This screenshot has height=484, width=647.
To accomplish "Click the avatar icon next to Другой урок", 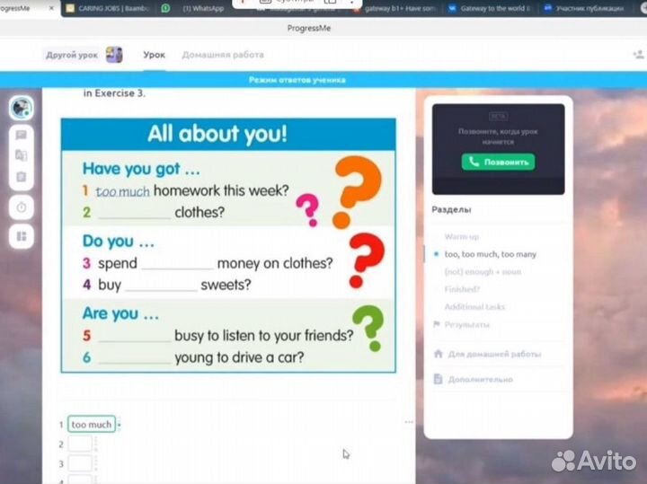I will [114, 55].
